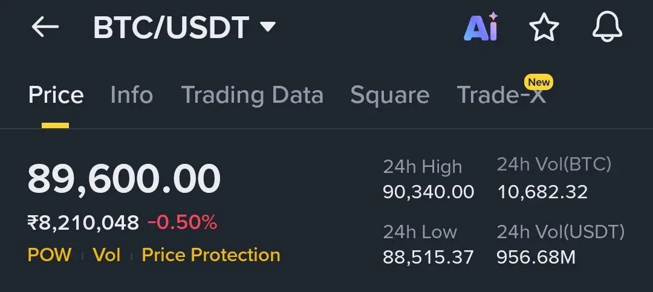The height and width of the screenshot is (292, 653).
Task: Click the POW tag link
Action: (49, 255)
